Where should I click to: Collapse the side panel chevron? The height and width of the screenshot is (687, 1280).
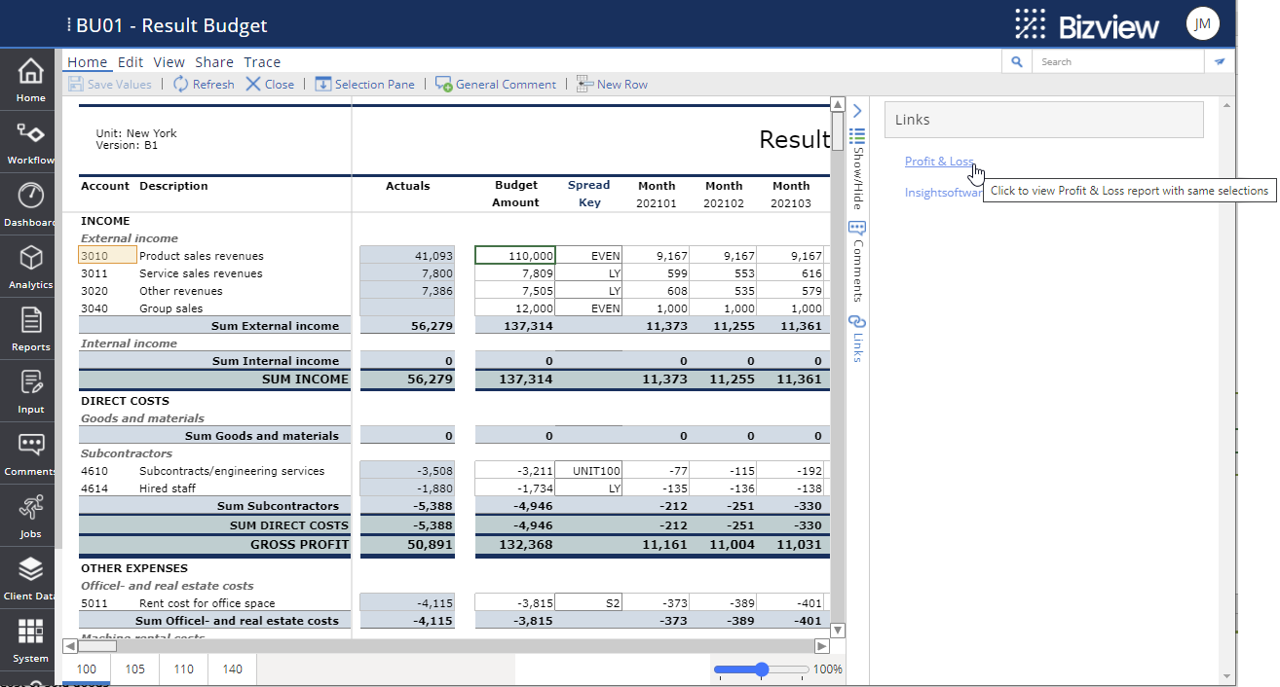(857, 111)
